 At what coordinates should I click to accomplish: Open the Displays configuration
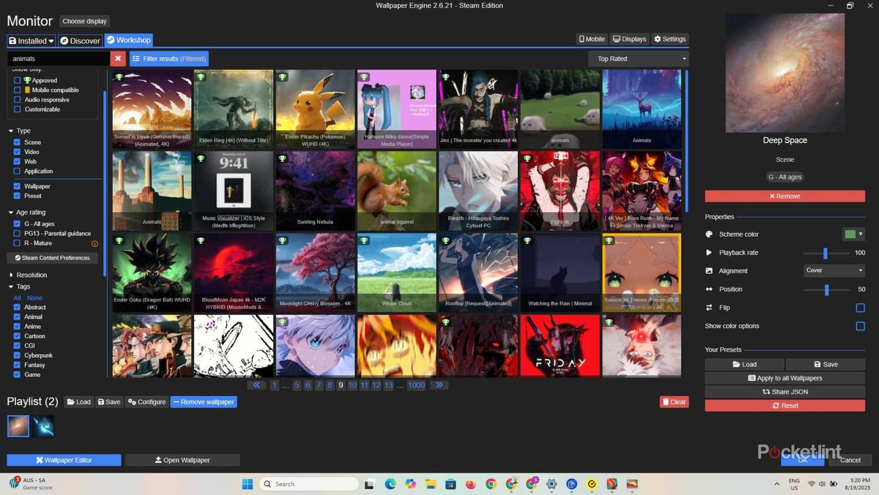(629, 39)
